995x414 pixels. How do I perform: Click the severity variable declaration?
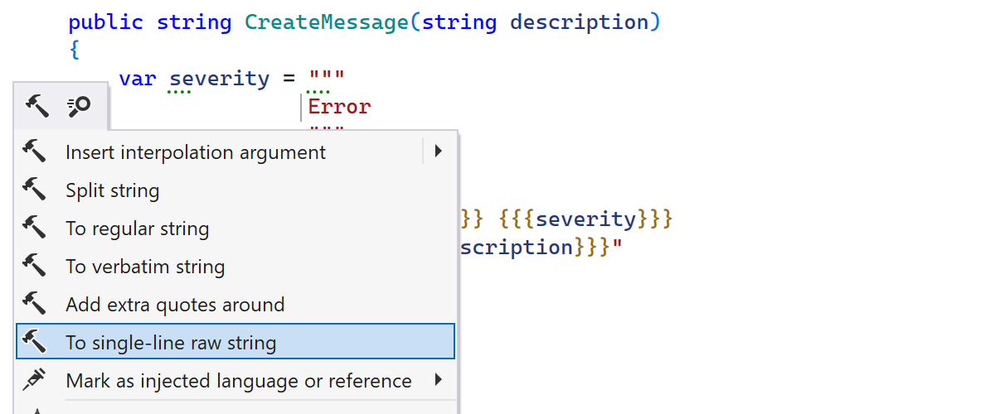point(220,79)
